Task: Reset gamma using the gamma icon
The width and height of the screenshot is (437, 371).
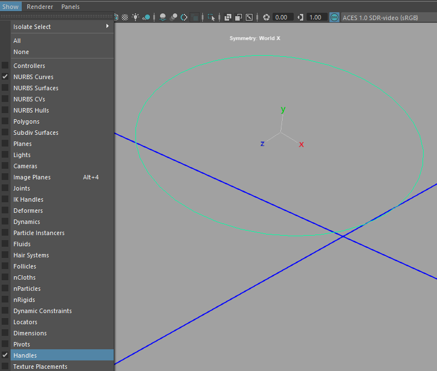Action: click(301, 17)
